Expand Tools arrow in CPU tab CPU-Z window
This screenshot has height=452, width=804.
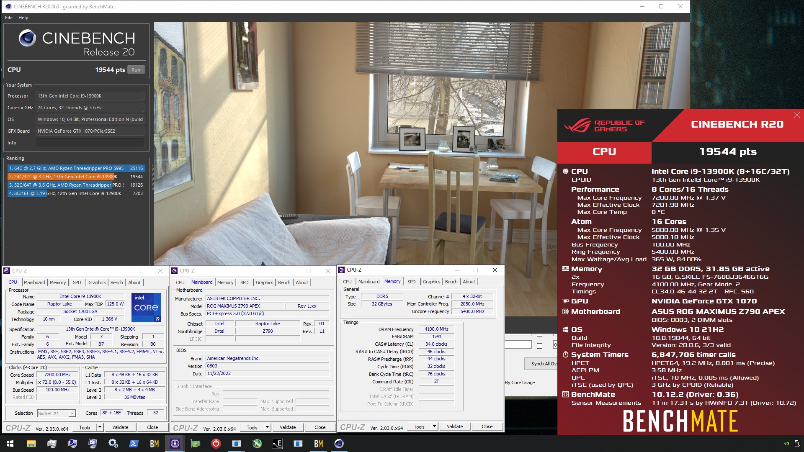click(100, 427)
